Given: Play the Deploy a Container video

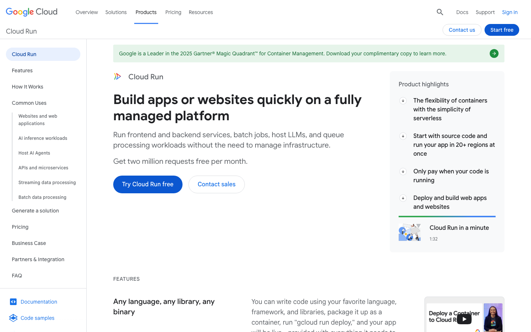Looking at the screenshot, I should [x=464, y=319].
